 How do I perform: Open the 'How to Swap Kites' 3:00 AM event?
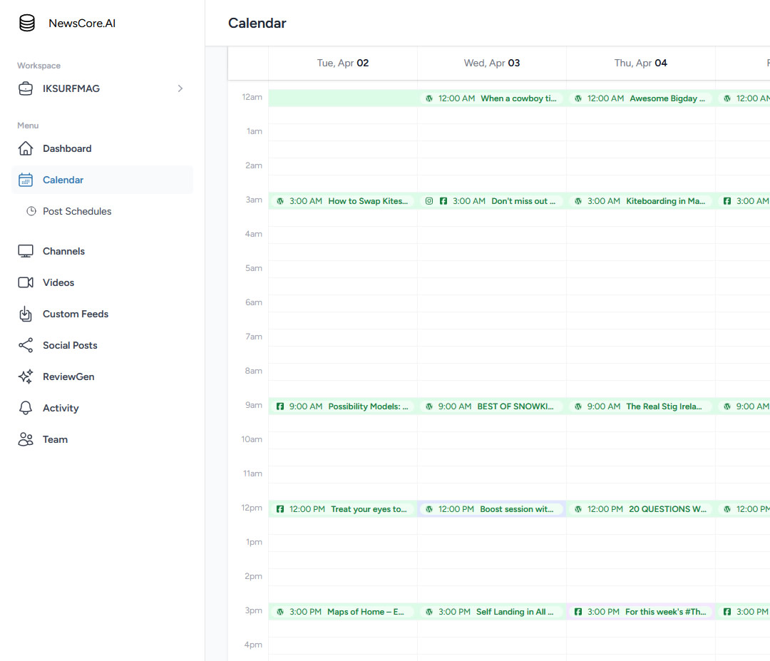[x=343, y=201]
